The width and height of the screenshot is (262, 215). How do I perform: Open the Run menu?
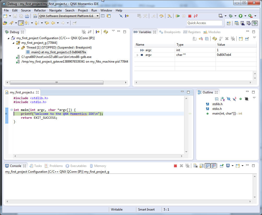94,10
